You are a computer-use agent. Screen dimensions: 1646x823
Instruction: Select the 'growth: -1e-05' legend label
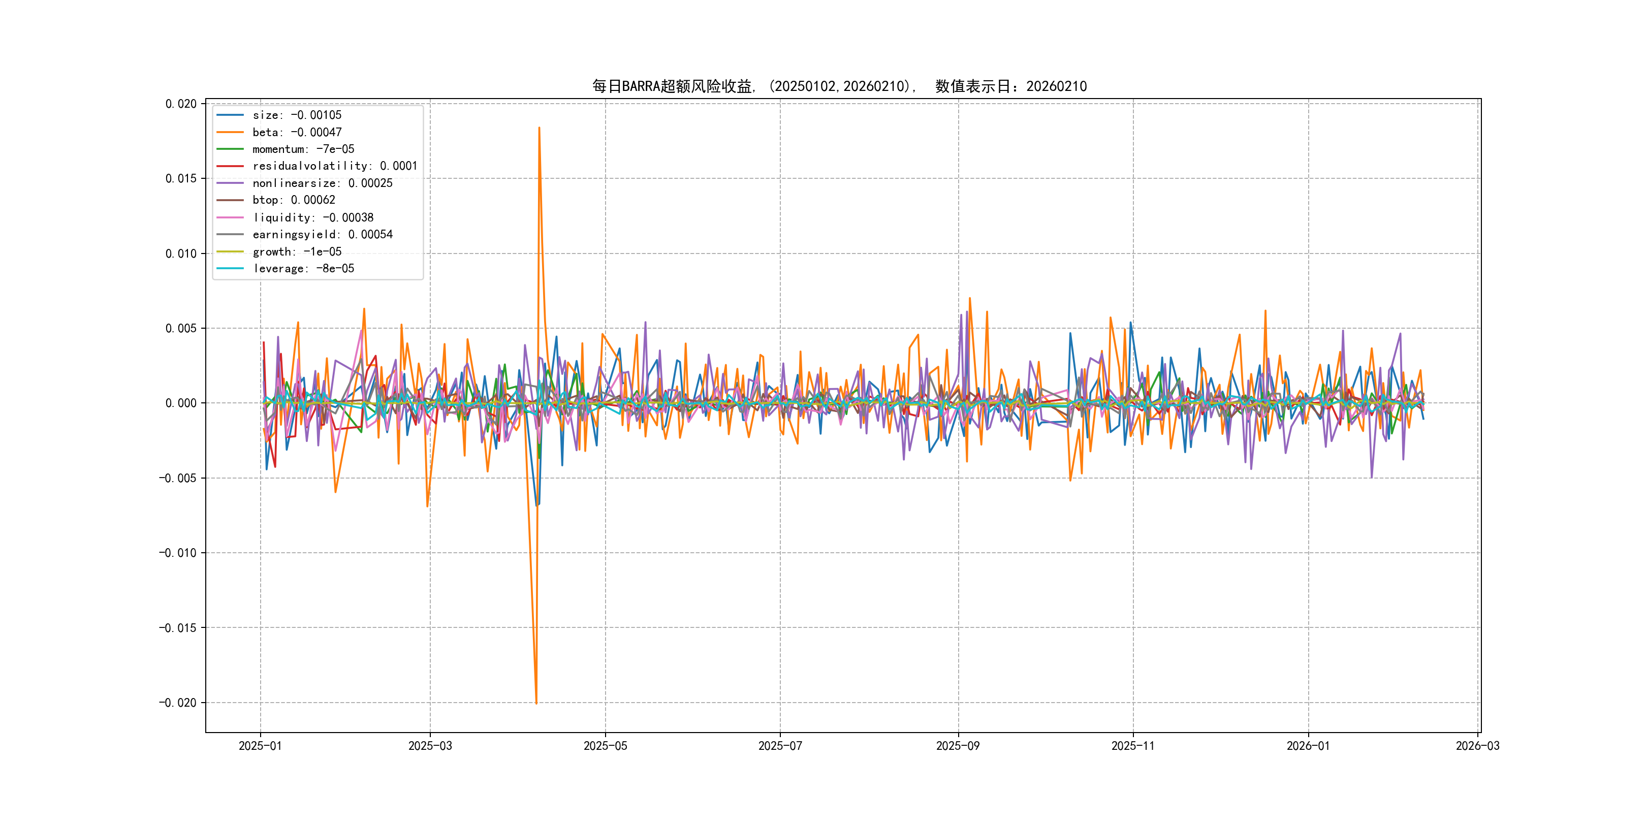click(297, 252)
